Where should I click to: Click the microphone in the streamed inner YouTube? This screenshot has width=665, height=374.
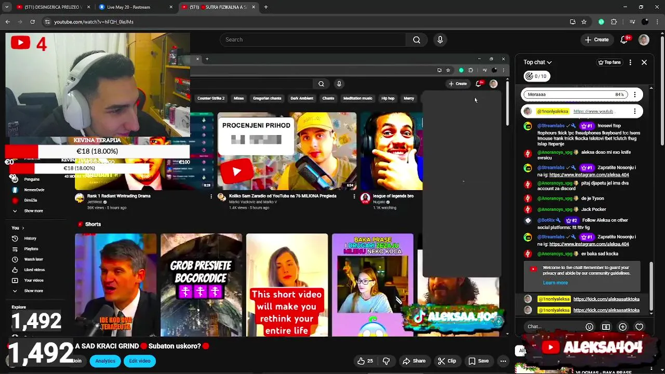tap(339, 84)
